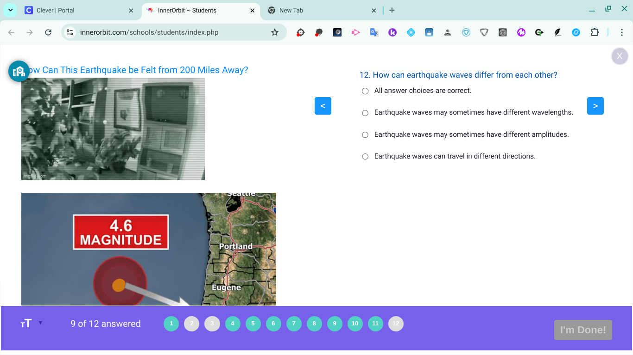Click the 'I'm Done!' button

583,330
